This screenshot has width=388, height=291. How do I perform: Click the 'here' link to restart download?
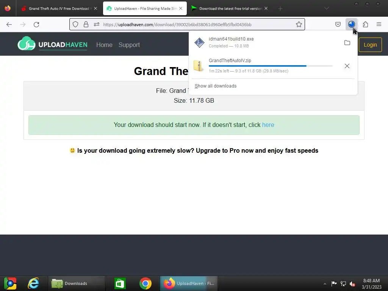pos(268,125)
